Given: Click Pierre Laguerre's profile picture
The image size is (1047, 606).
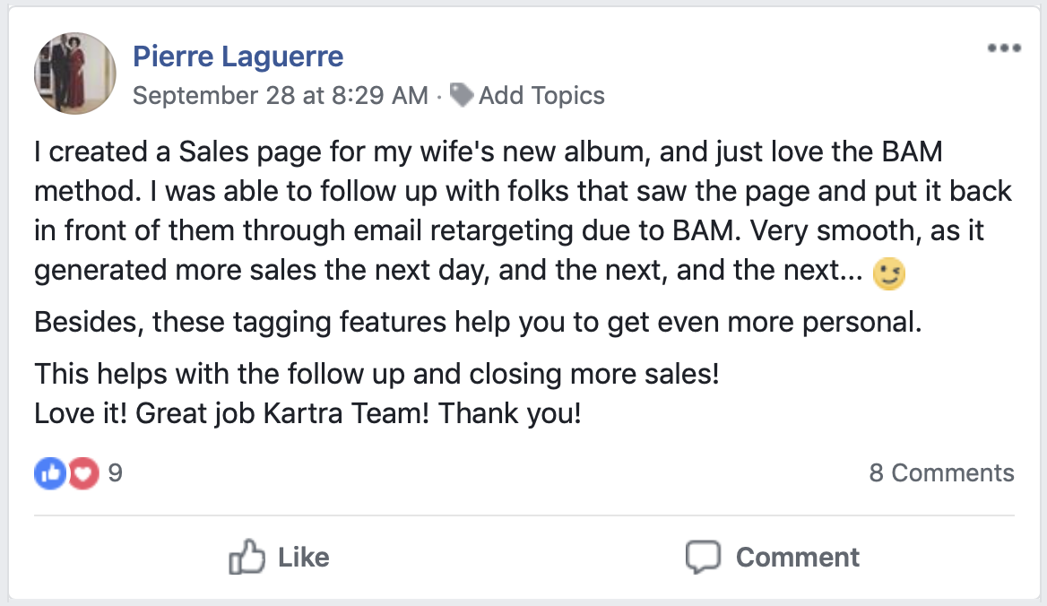Looking at the screenshot, I should point(75,74).
